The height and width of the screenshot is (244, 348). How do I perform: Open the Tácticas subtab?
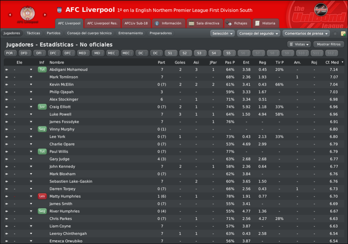(33, 33)
